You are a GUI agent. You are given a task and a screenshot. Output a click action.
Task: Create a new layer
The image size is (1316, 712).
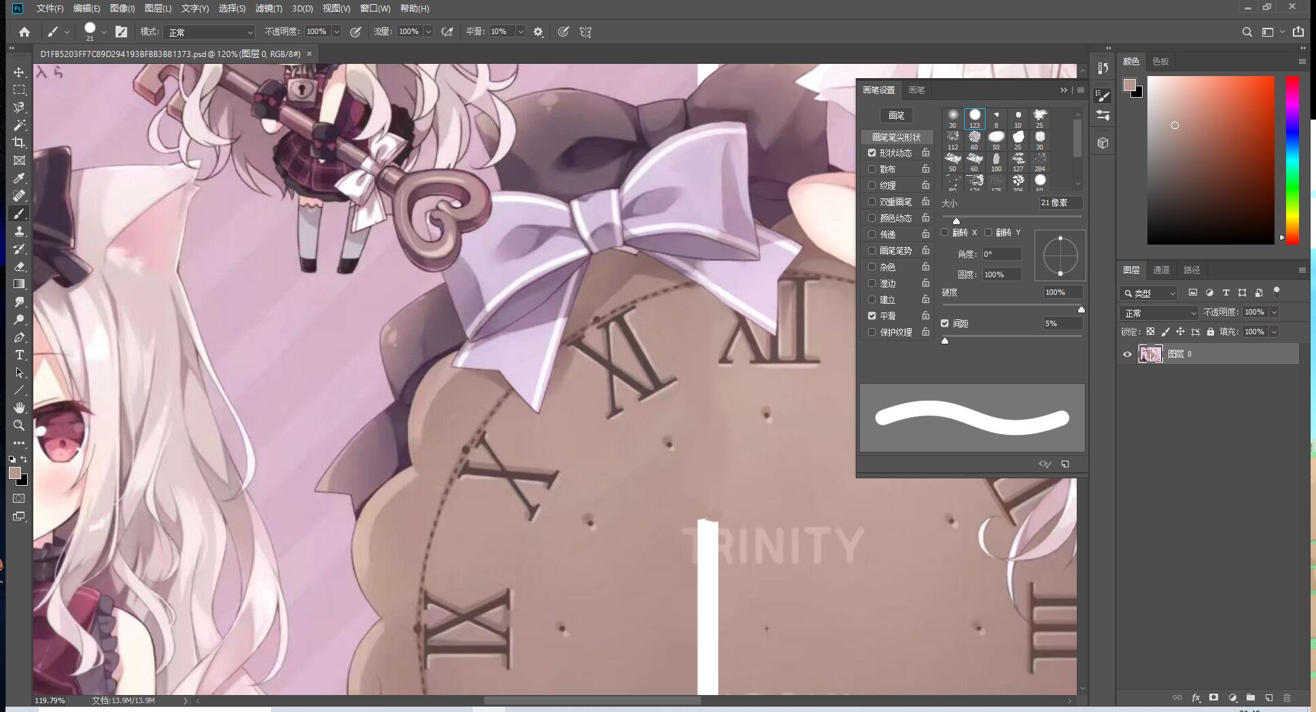point(1268,698)
